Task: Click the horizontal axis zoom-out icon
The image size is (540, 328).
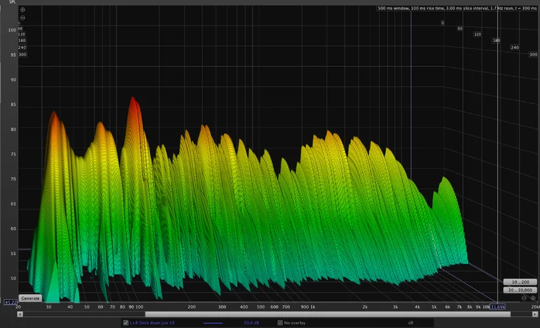Action: pos(524,298)
